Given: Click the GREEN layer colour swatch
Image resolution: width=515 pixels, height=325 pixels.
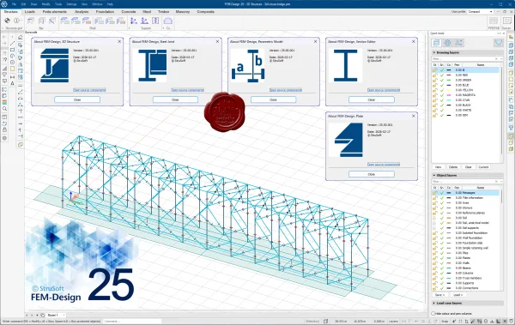Looking at the screenshot, I should pyautogui.click(x=449, y=80).
